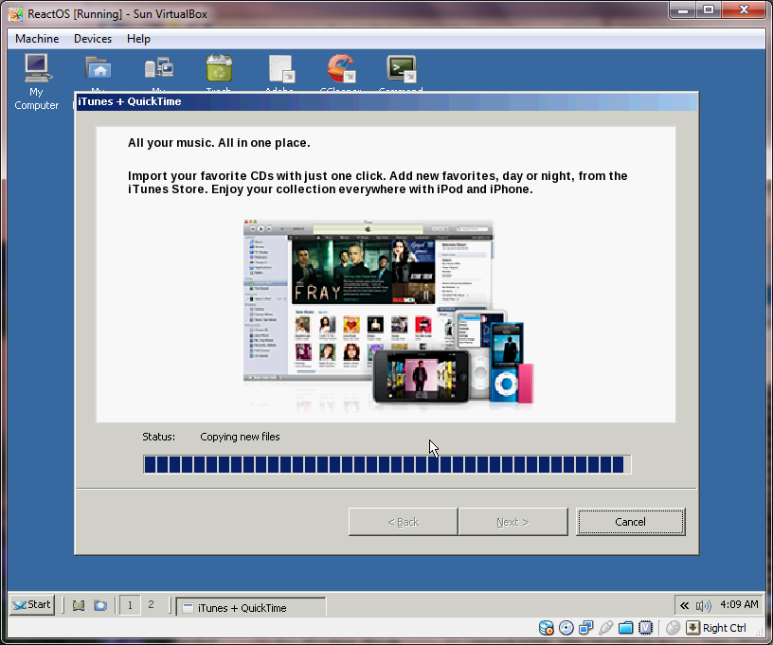Open the Trash recycle bin icon
Viewport: 773px width, 645px height.
[x=220, y=70]
